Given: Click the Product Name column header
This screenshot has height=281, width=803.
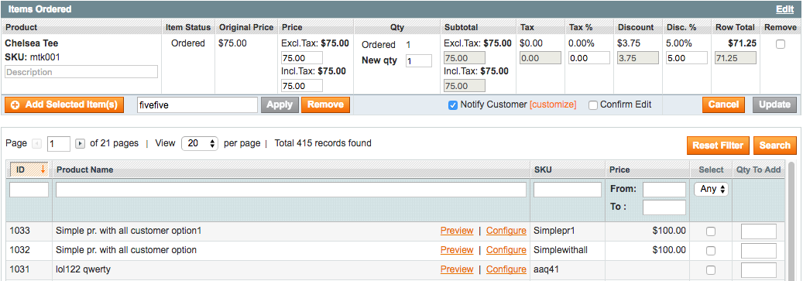Looking at the screenshot, I should click(x=85, y=170).
